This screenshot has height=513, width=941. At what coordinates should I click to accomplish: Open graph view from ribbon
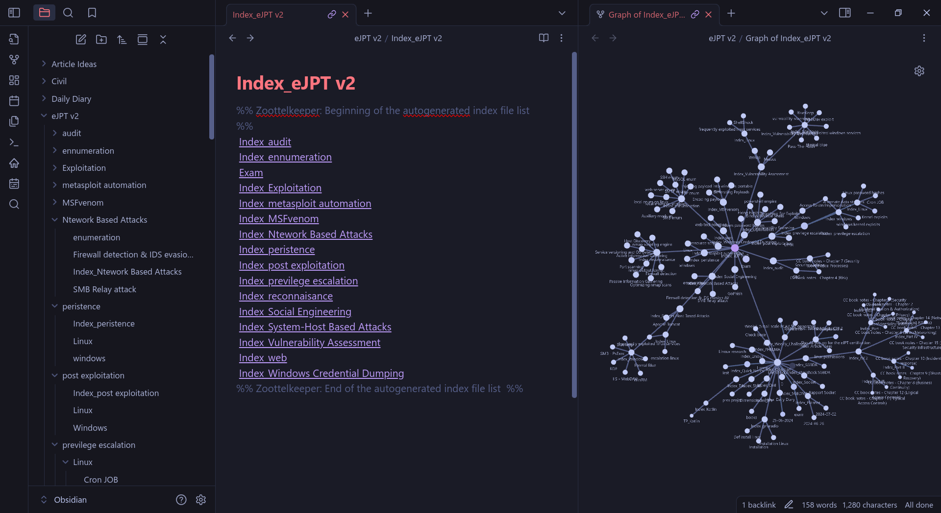pos(14,60)
